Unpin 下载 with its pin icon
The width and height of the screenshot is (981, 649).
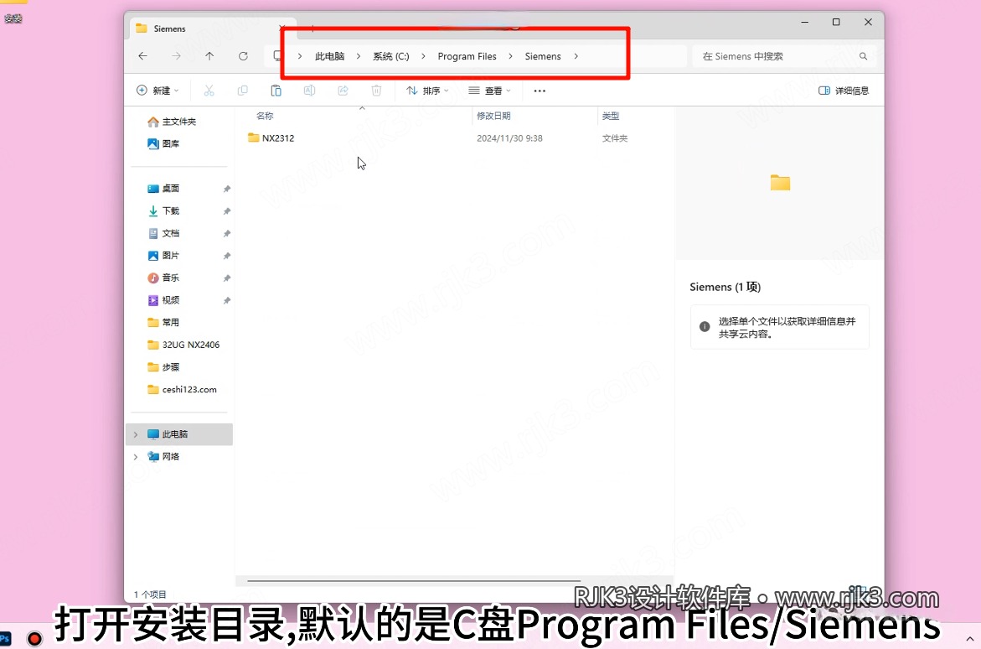point(227,211)
